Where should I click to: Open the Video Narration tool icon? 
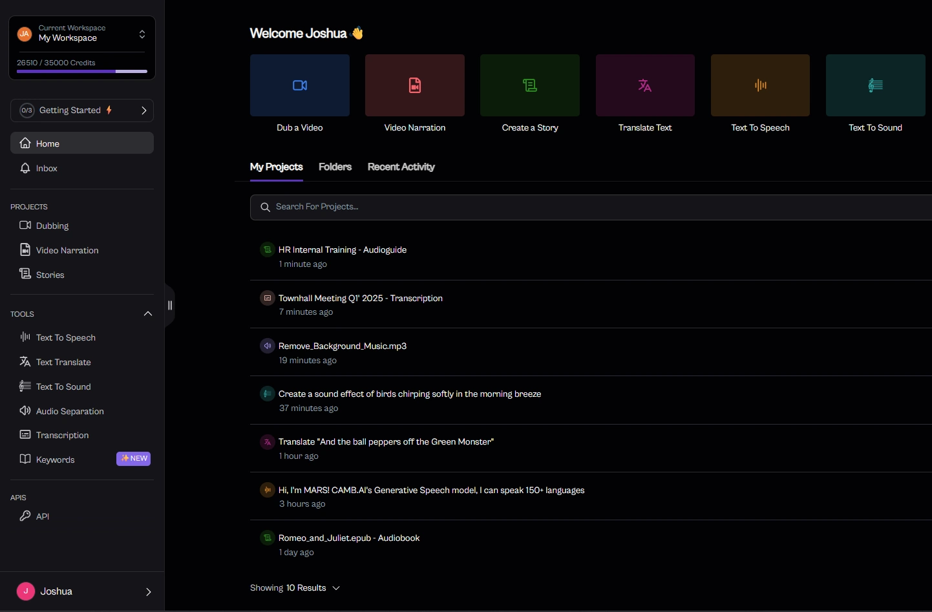click(x=414, y=85)
